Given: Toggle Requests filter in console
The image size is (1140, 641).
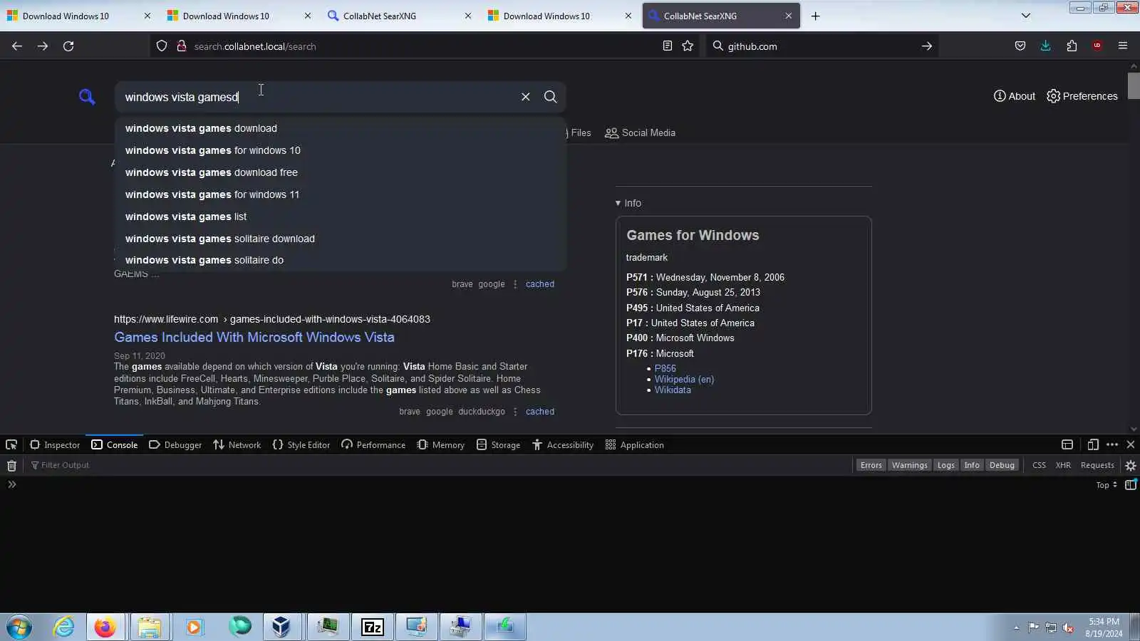Looking at the screenshot, I should (1097, 466).
